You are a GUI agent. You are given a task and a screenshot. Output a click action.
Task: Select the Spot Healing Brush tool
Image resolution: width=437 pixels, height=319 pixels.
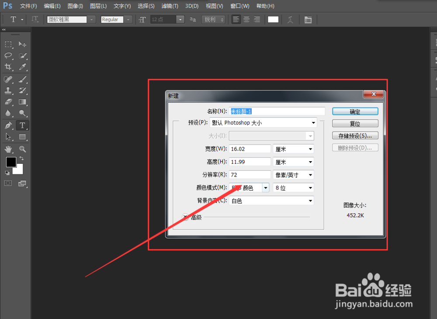click(8, 80)
